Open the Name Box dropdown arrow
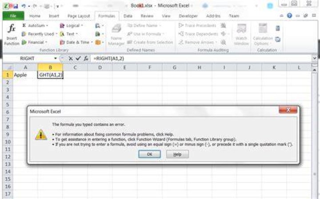 coord(56,59)
